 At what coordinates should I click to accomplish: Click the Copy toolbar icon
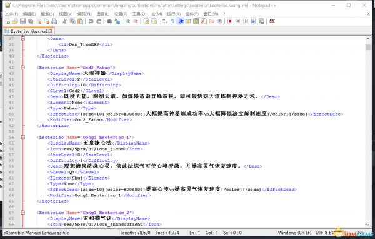coord(72,21)
